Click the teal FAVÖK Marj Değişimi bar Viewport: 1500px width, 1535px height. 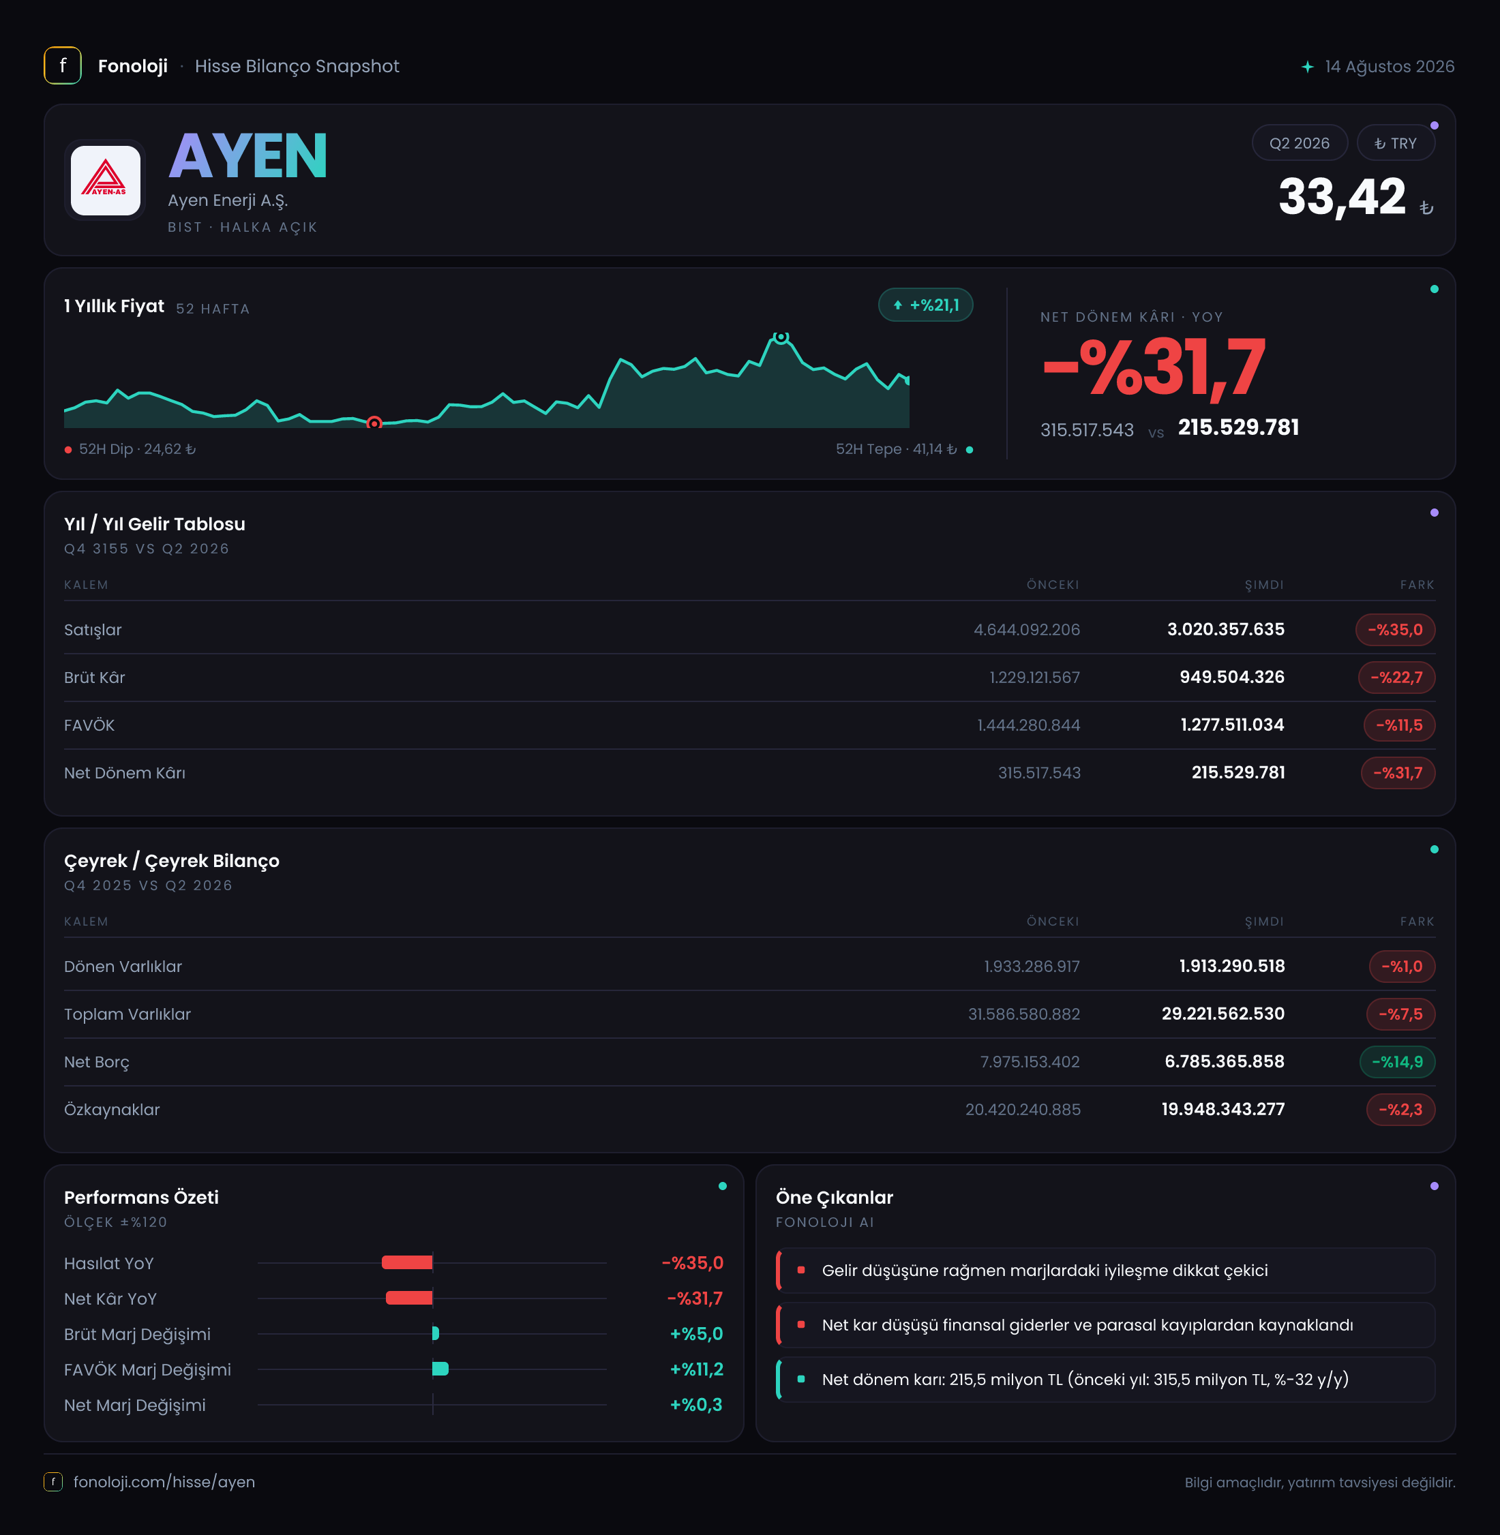point(440,1369)
